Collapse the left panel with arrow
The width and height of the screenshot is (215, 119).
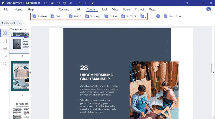pyautogui.click(x=30, y=73)
